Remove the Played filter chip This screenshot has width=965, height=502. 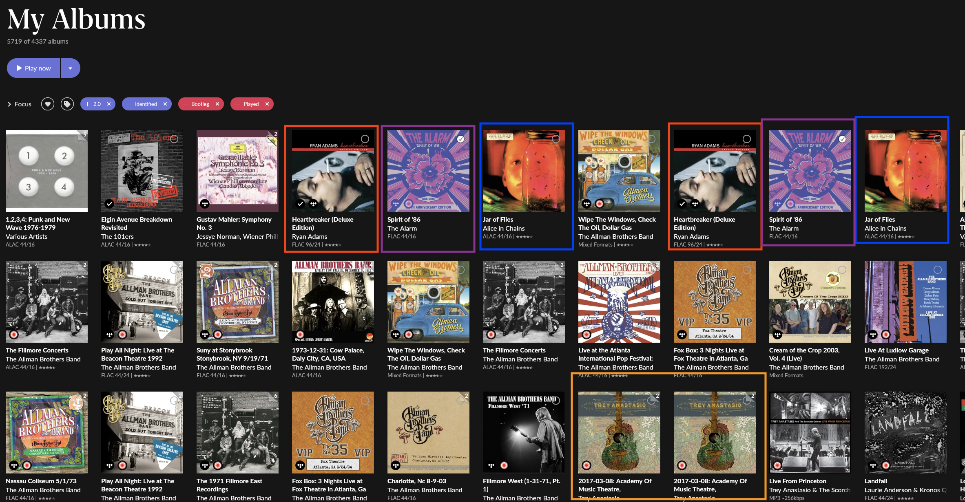267,104
